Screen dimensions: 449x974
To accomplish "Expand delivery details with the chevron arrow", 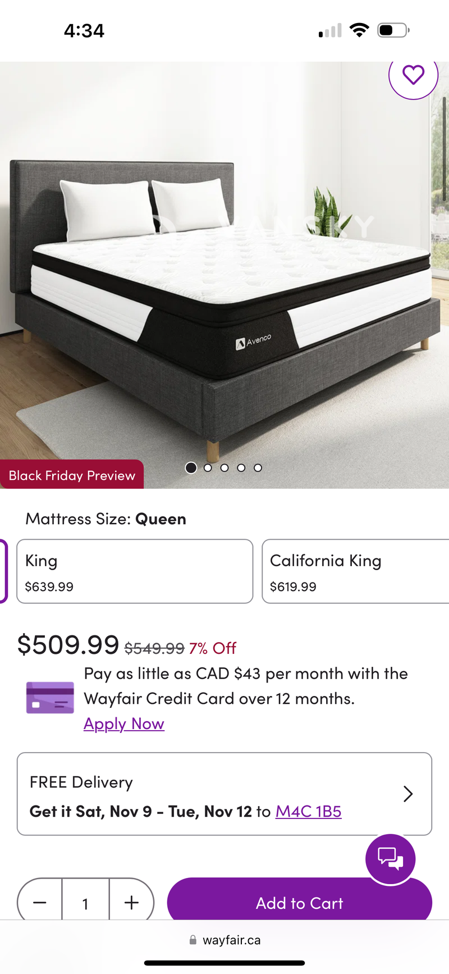I will click(408, 794).
